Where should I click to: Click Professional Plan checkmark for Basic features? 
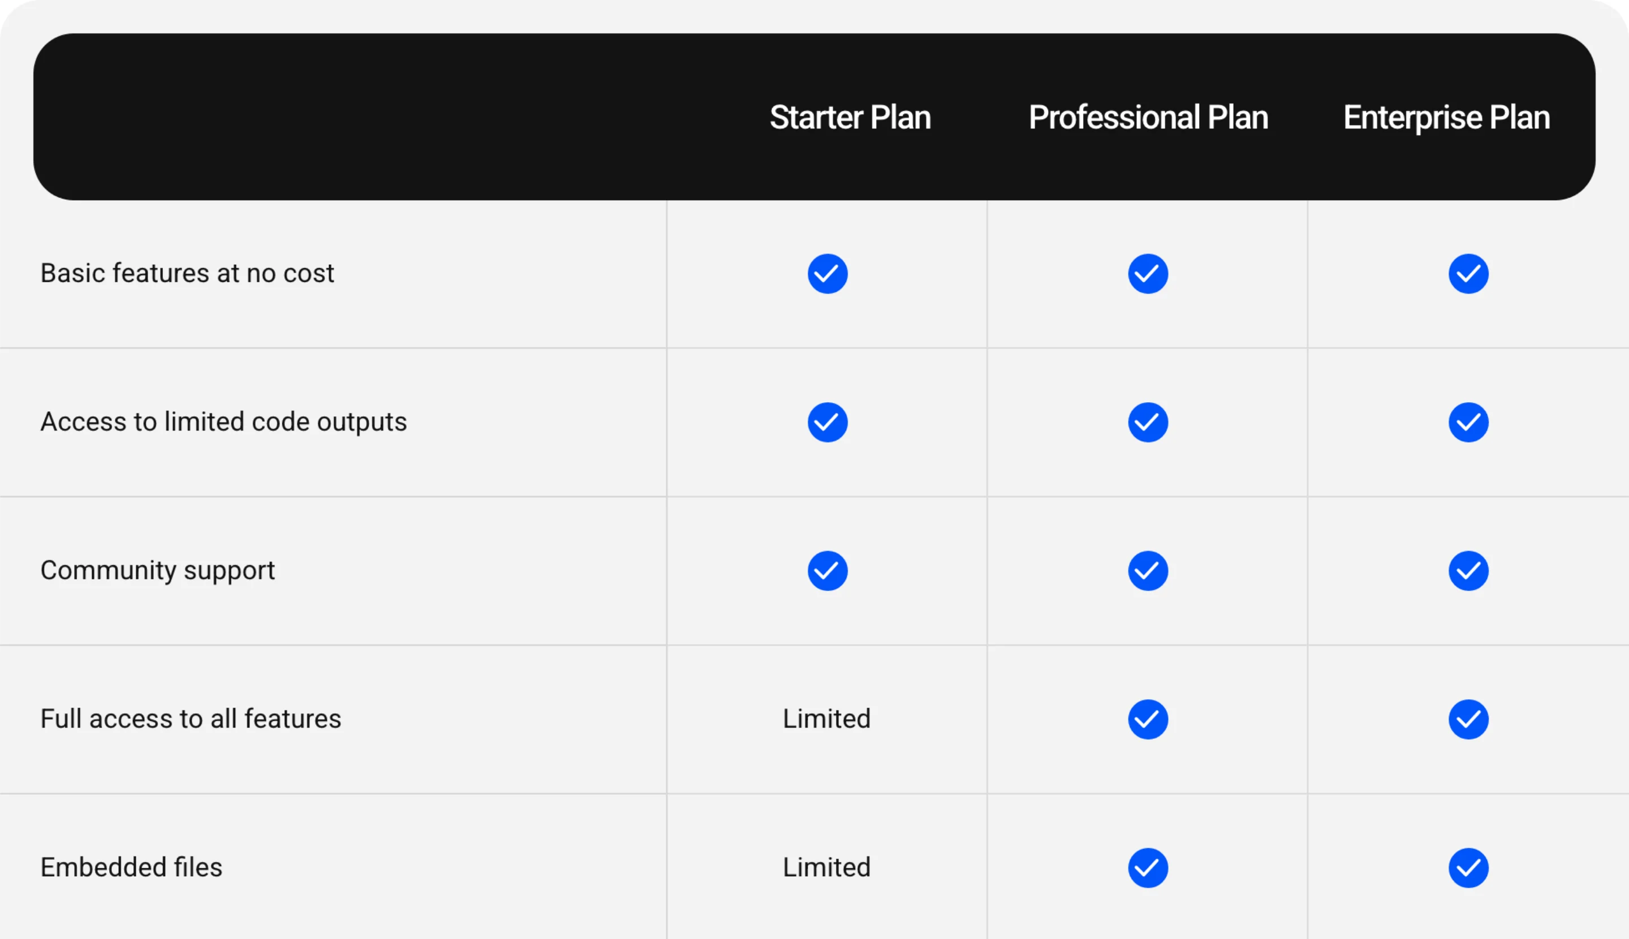(x=1148, y=273)
